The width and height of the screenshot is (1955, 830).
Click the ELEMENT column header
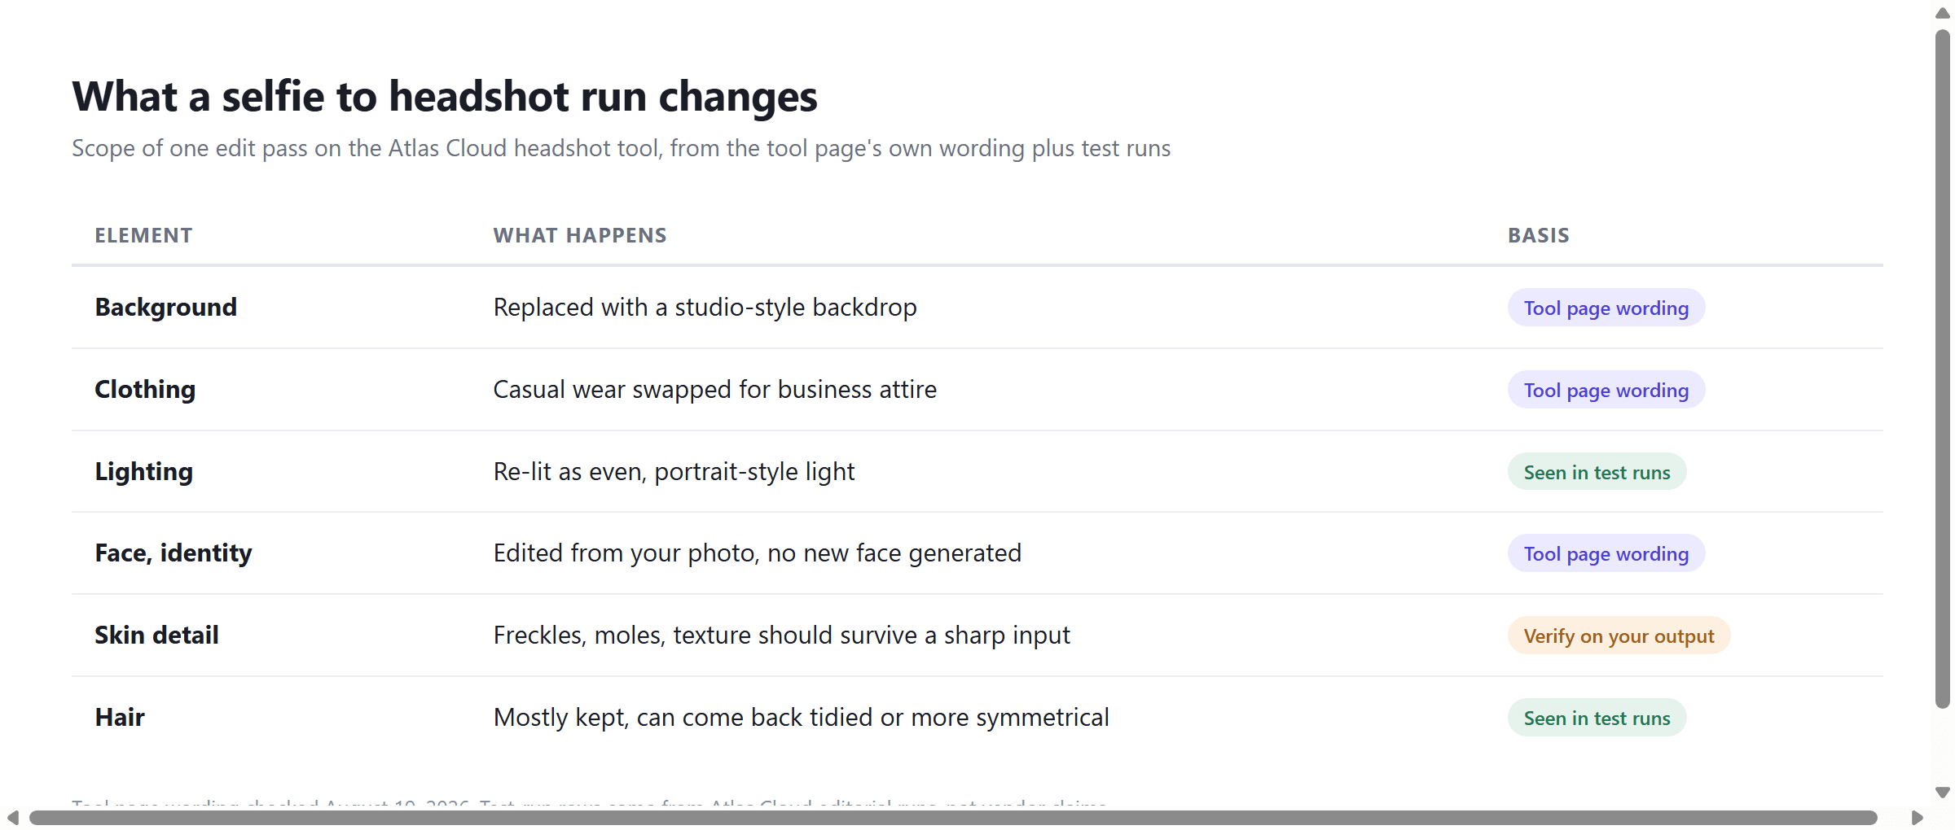coord(143,235)
